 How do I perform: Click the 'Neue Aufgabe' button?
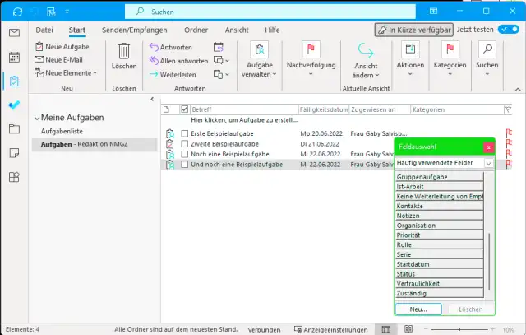[x=62, y=47]
